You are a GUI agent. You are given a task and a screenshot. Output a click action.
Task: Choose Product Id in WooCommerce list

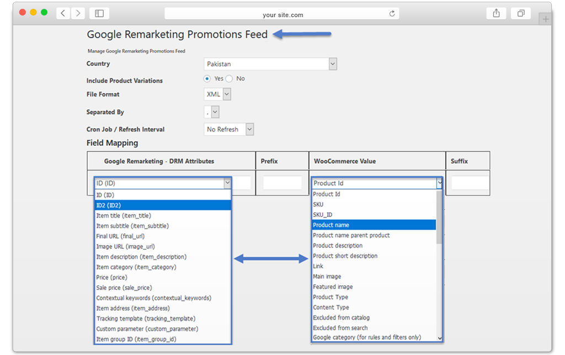[374, 194]
